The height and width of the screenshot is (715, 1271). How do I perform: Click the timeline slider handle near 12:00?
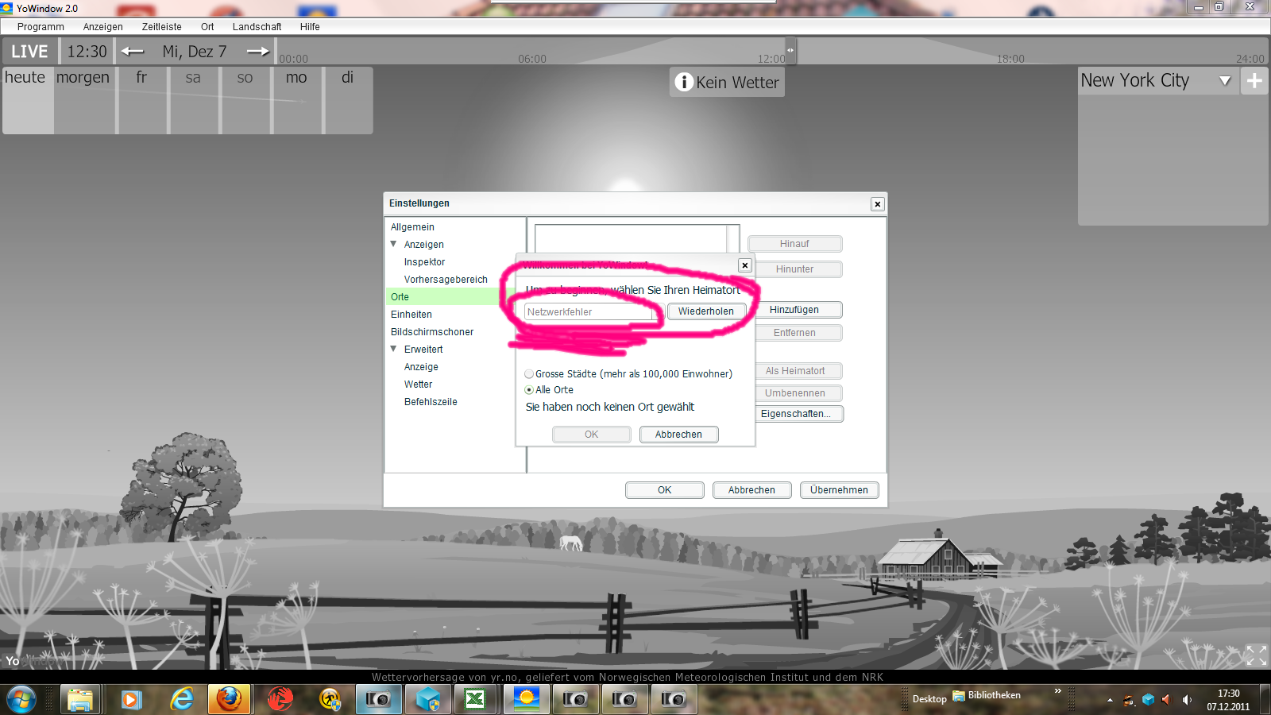[790, 51]
